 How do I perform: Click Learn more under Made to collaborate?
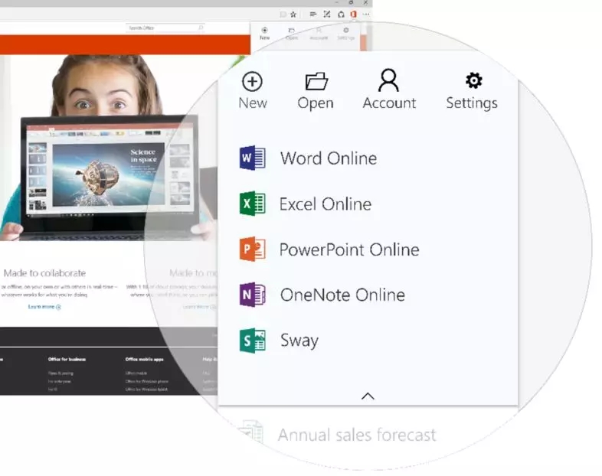[x=44, y=306]
